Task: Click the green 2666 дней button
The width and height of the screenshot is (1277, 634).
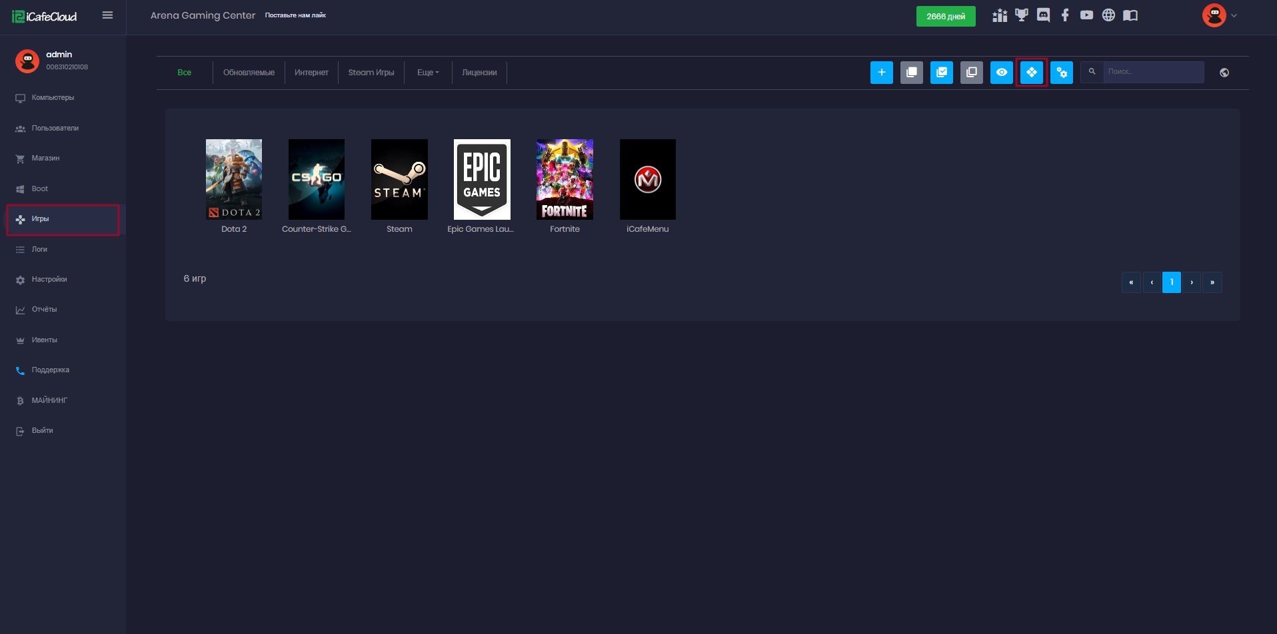Action: point(946,17)
